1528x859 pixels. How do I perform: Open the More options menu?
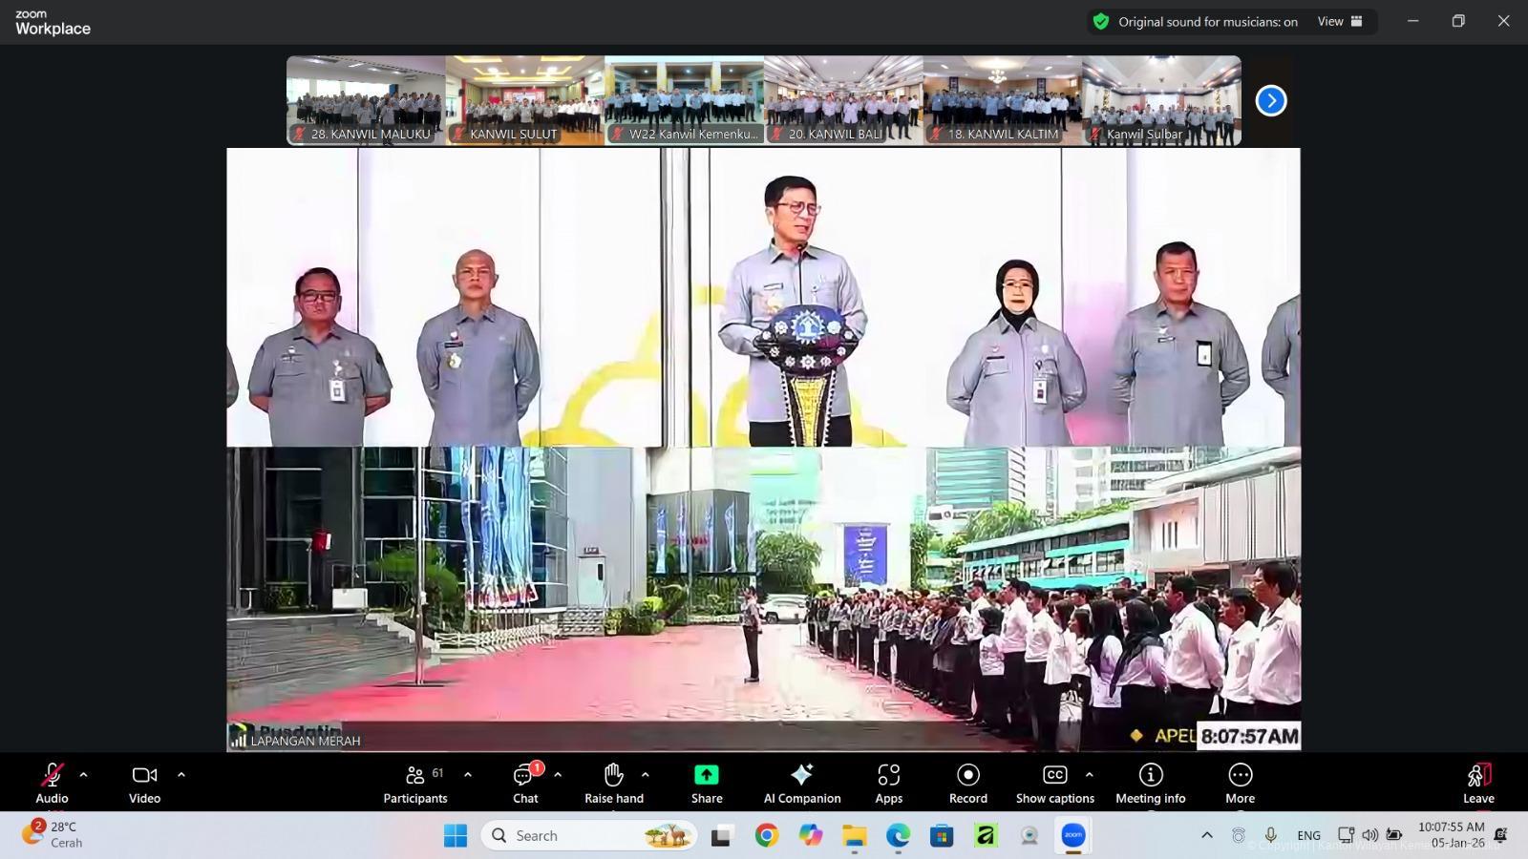tap(1240, 783)
